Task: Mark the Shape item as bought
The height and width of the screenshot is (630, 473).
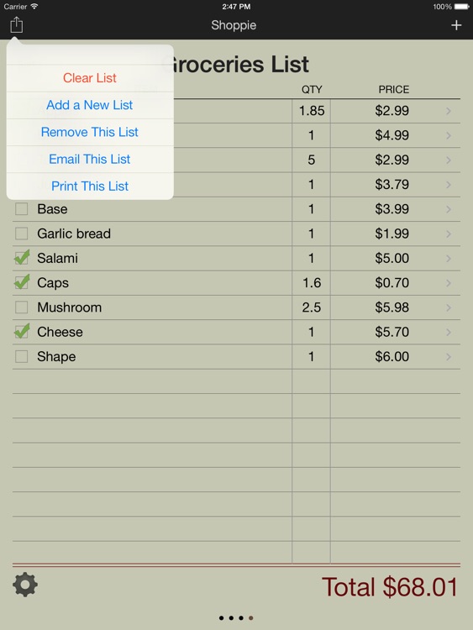Action: point(21,356)
